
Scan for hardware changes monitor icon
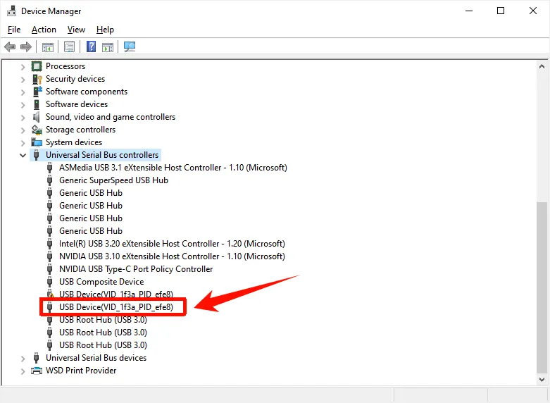coord(130,46)
